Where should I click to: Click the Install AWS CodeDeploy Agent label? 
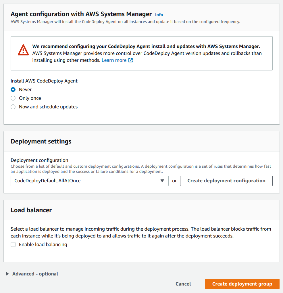pos(44,81)
